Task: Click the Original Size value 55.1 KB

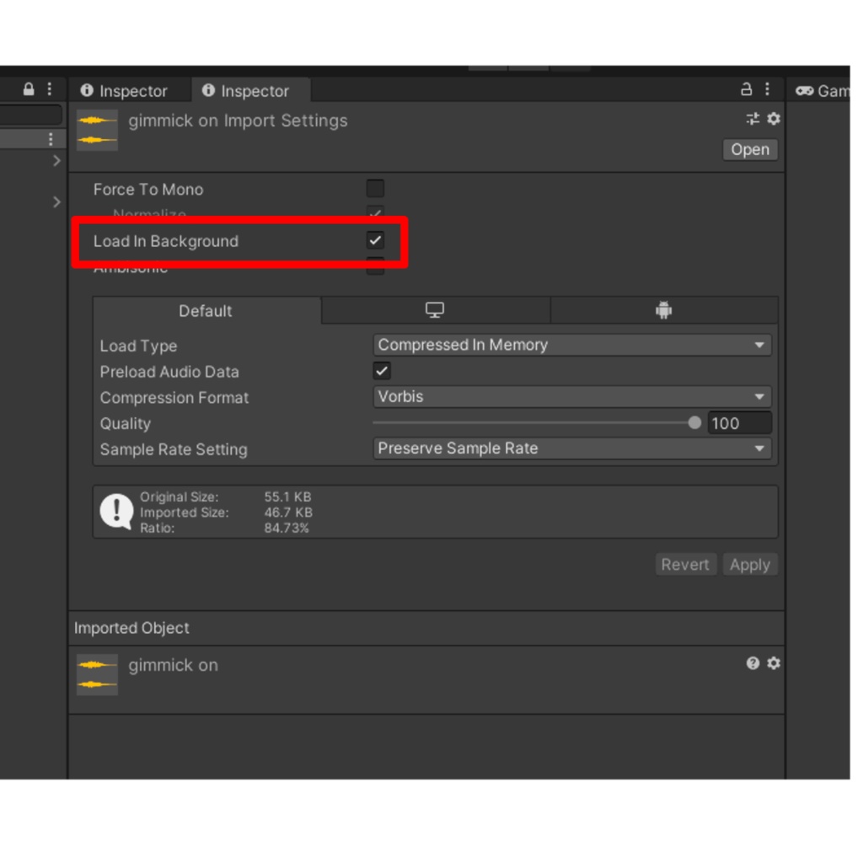Action: 288,497
